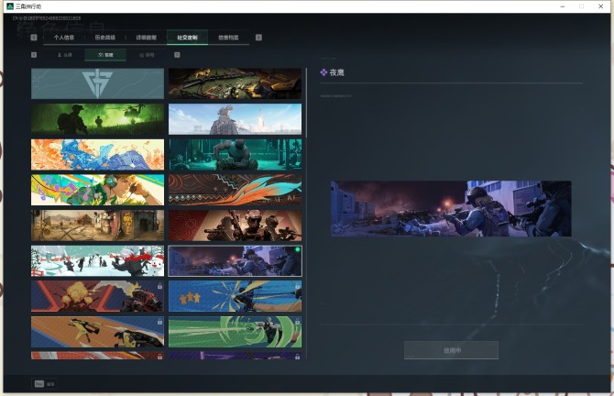
Task: Select the teal crouching soldier banner
Action: click(x=235, y=154)
